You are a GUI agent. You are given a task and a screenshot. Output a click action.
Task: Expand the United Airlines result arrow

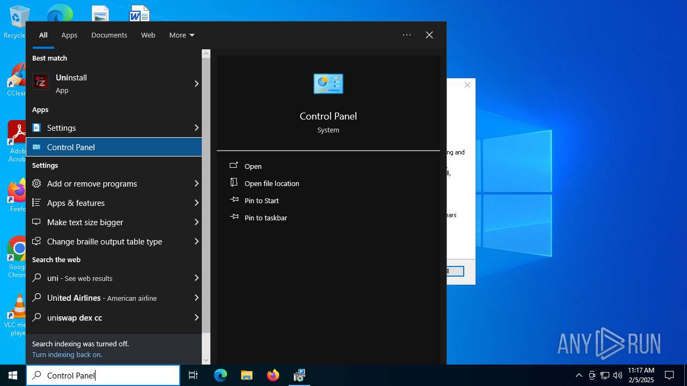(196, 298)
